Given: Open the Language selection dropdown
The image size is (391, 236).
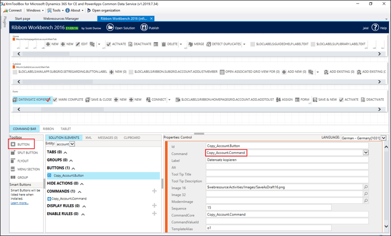Looking at the screenshot, I should pos(384,138).
